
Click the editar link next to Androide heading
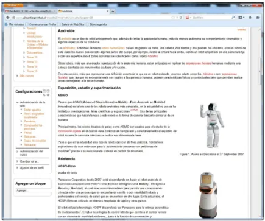coord(242,30)
